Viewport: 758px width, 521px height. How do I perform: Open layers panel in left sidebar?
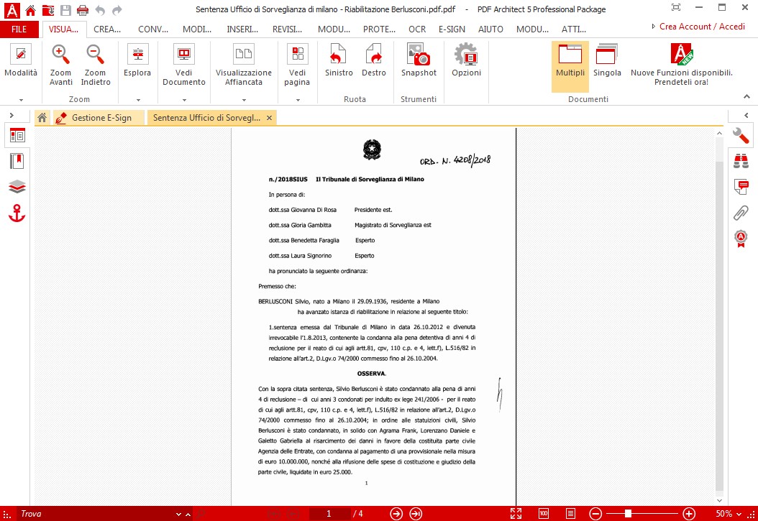(17, 187)
